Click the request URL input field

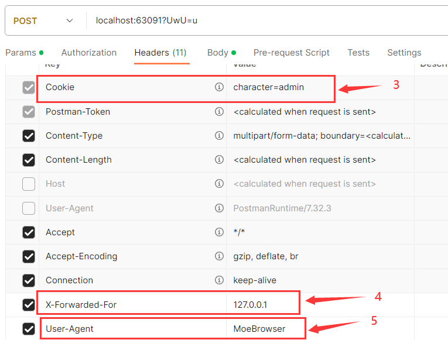tap(264, 21)
